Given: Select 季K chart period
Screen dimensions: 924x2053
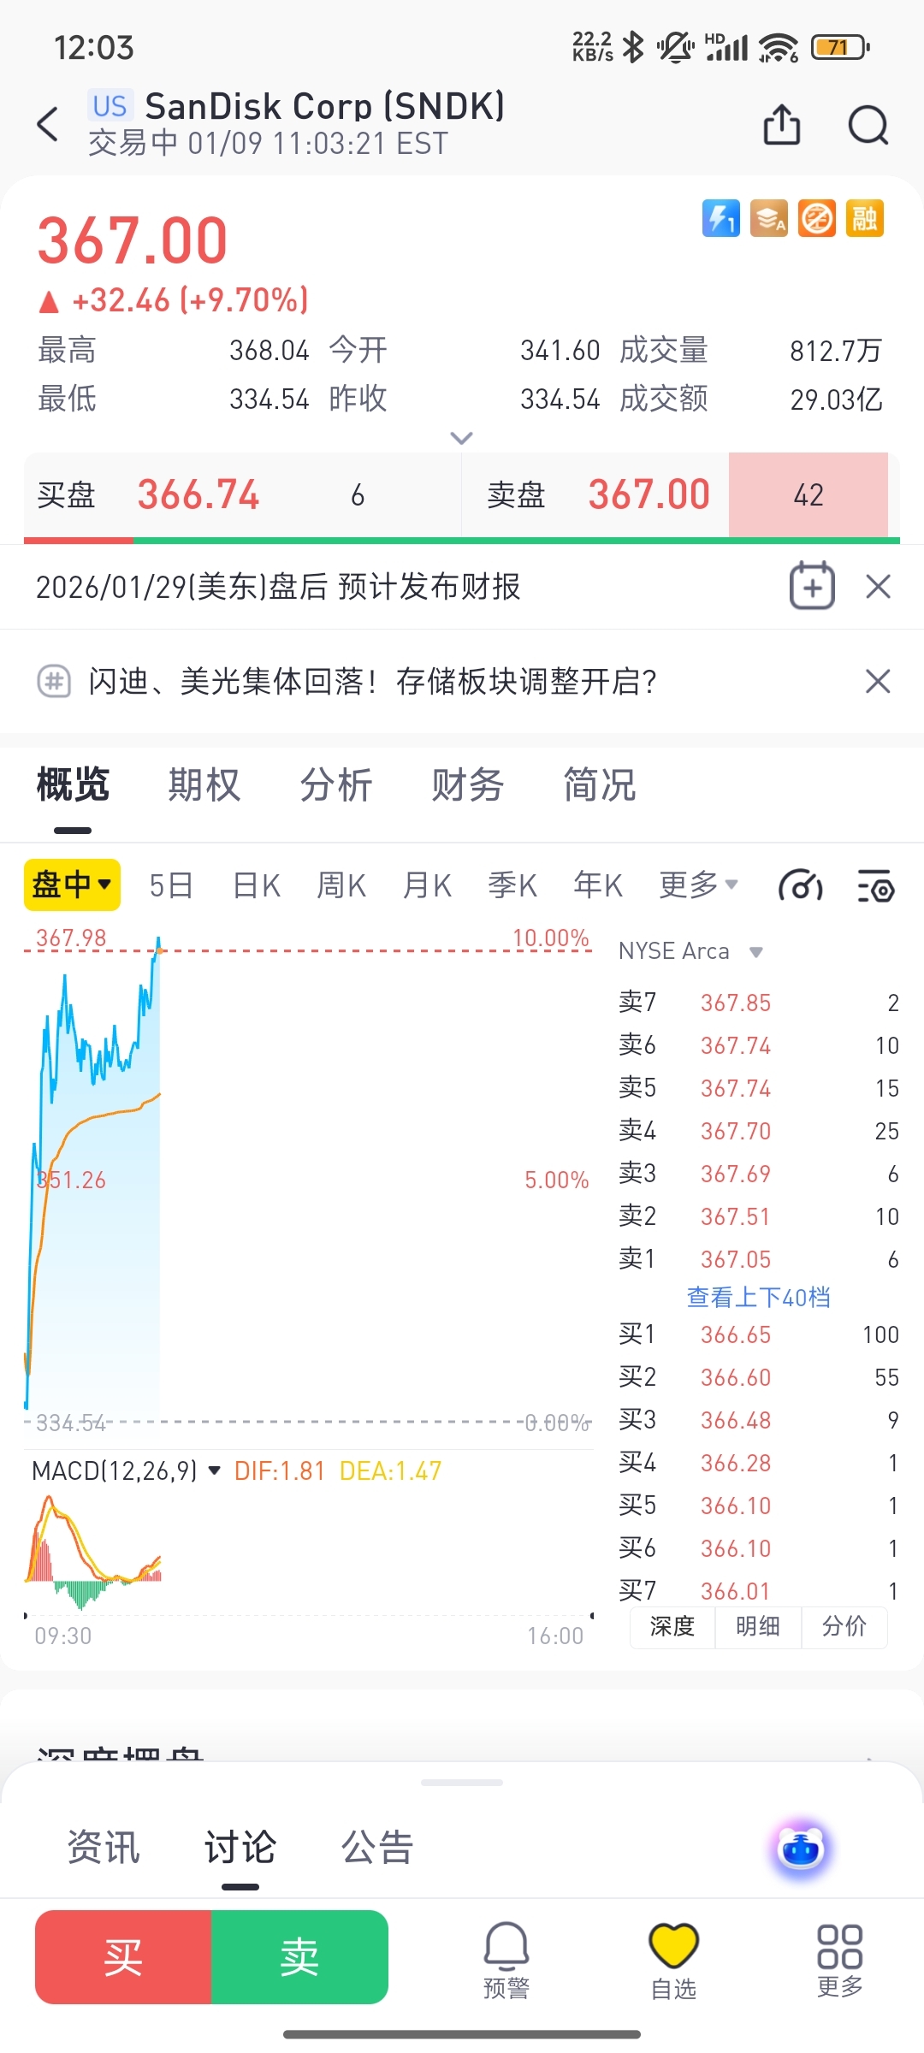Looking at the screenshot, I should (x=512, y=885).
